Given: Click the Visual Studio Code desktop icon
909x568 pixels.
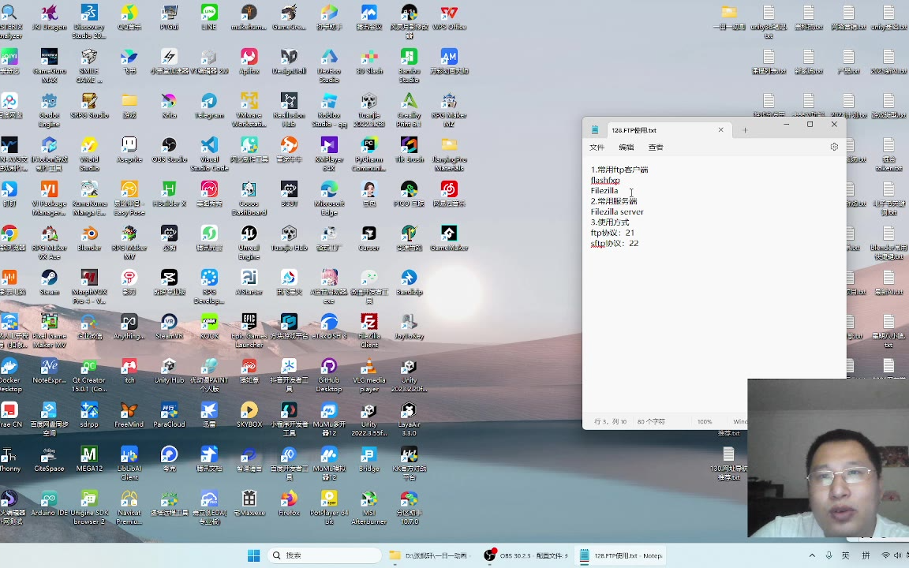Looking at the screenshot, I should tap(209, 154).
